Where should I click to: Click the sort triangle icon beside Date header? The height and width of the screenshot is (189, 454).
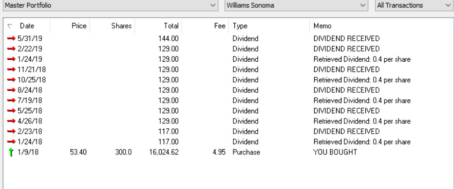coord(10,26)
